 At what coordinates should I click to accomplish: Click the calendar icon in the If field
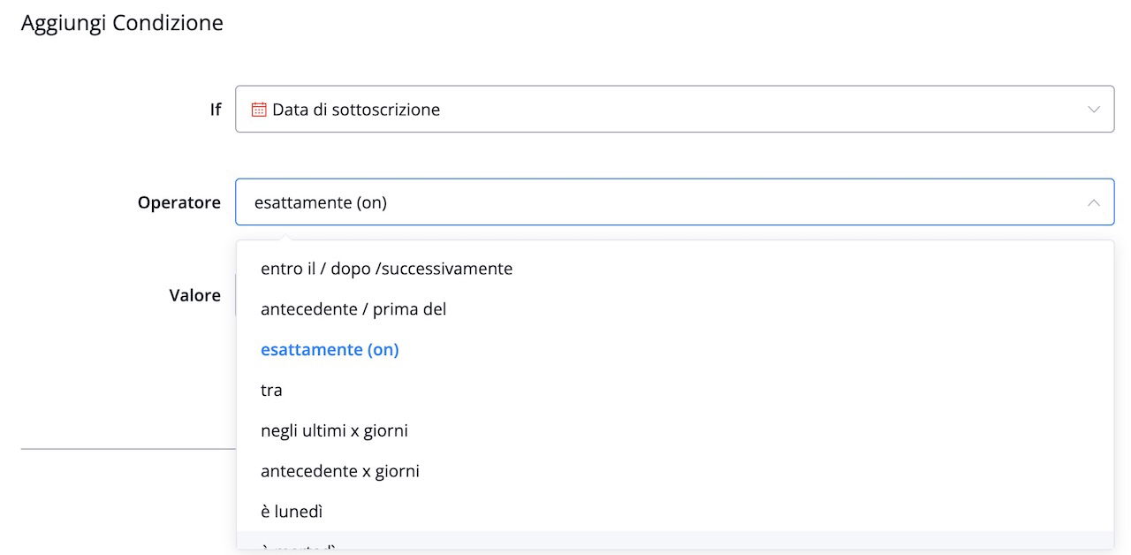259,110
